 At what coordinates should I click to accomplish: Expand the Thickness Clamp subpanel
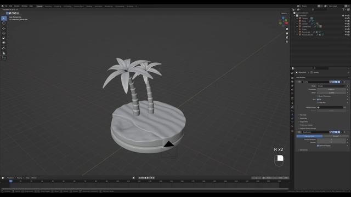[306, 125]
